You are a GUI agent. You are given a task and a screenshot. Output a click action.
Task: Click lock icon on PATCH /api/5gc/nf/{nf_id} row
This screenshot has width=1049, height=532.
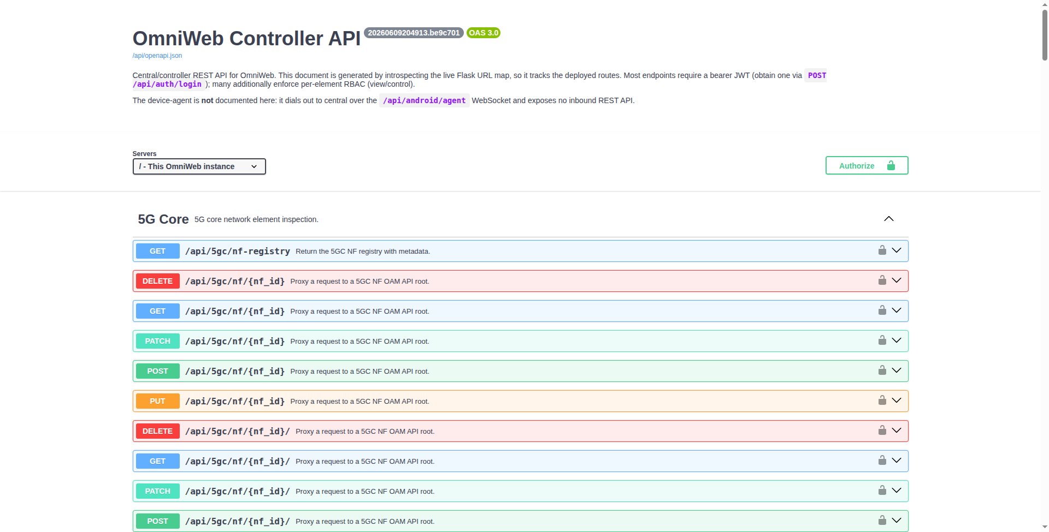click(882, 340)
